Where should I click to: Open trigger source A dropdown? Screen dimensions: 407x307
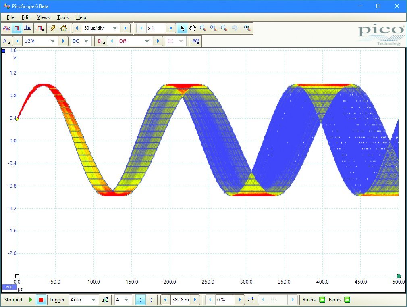[122, 300]
